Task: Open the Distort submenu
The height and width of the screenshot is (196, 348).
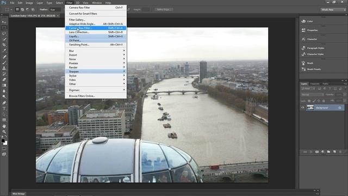Action: click(x=96, y=55)
